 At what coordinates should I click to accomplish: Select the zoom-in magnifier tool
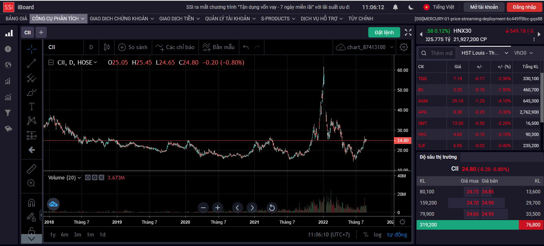32,183
